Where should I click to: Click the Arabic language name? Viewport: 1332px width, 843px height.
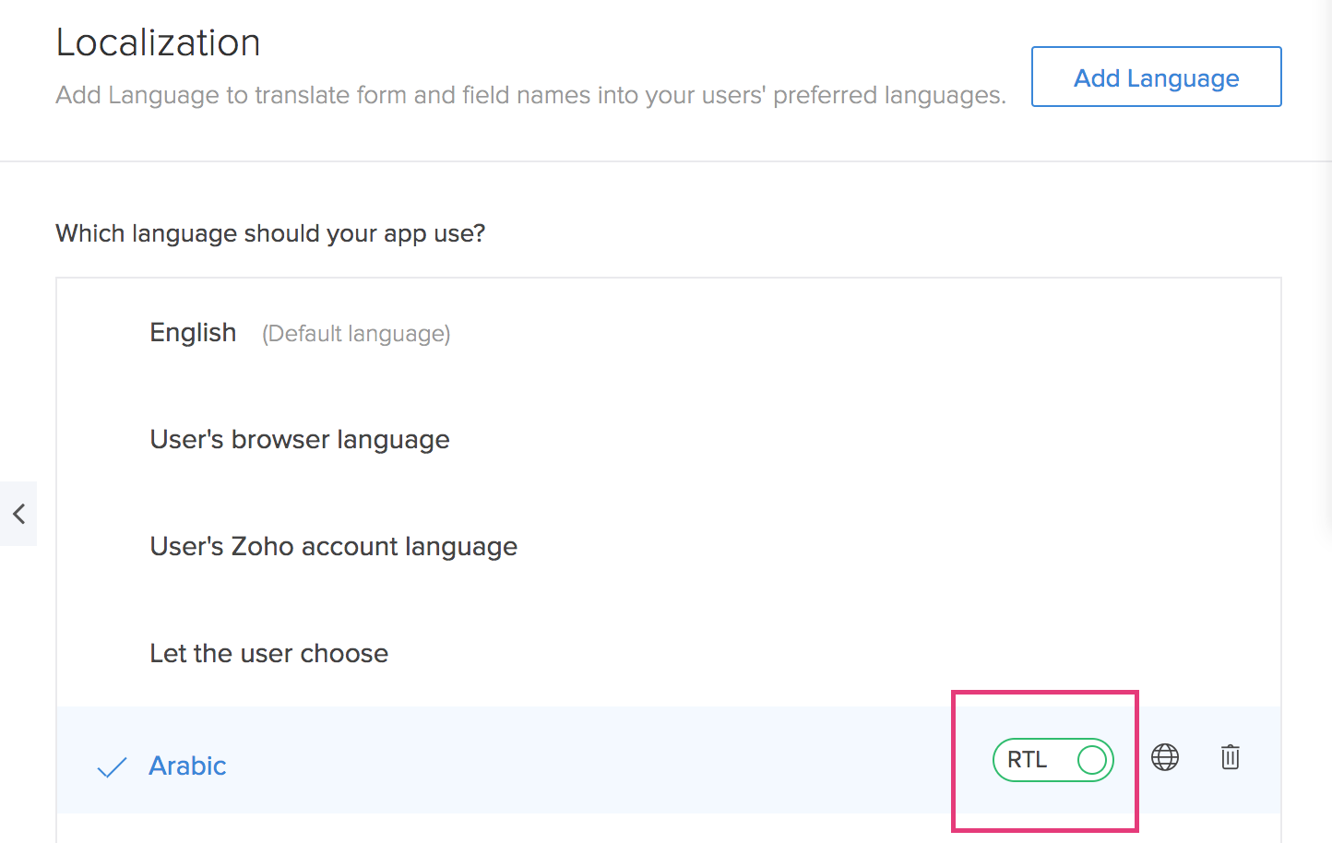(x=187, y=766)
